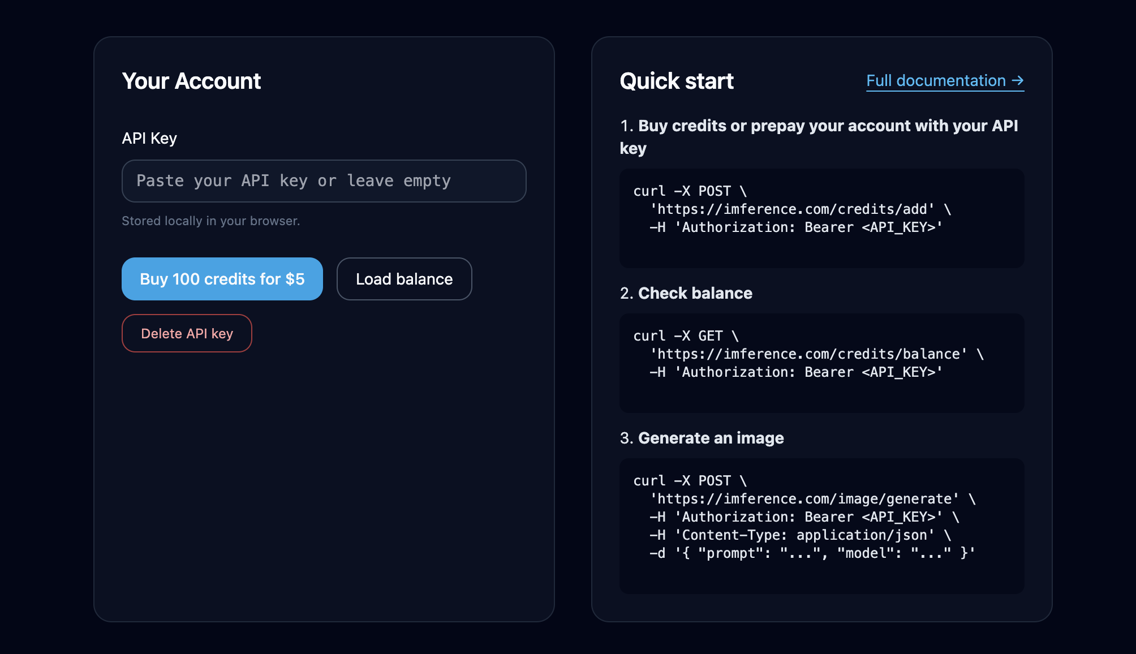Click the prompt and model JSON data line

(812, 553)
